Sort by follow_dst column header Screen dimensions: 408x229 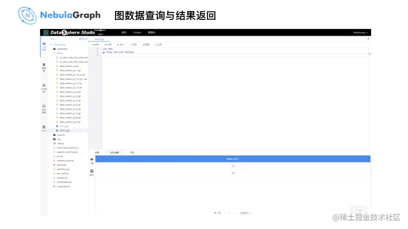click(x=232, y=159)
